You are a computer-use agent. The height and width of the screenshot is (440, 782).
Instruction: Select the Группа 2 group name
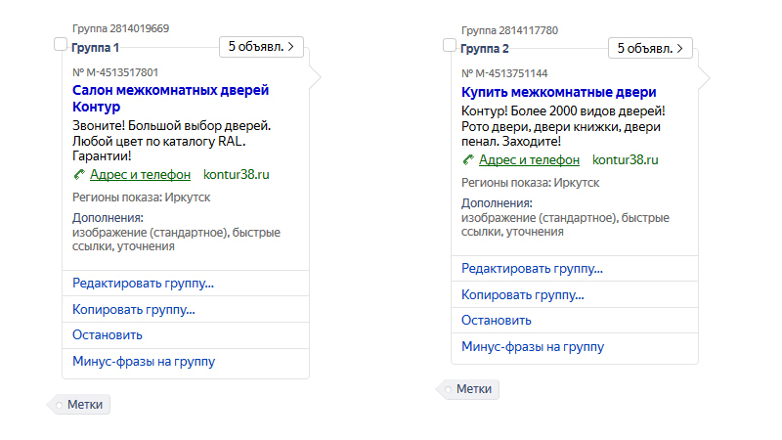485,49
